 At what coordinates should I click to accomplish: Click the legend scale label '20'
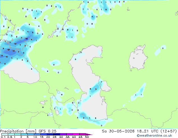pos(48,137)
